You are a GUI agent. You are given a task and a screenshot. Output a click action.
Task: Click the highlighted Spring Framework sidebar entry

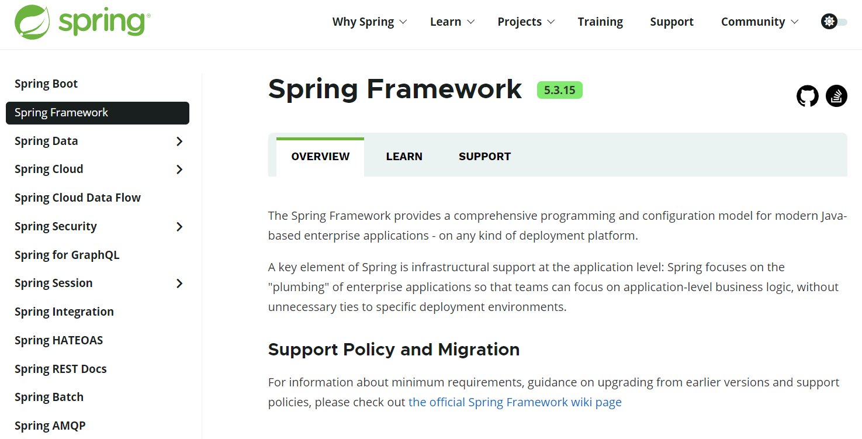point(61,112)
